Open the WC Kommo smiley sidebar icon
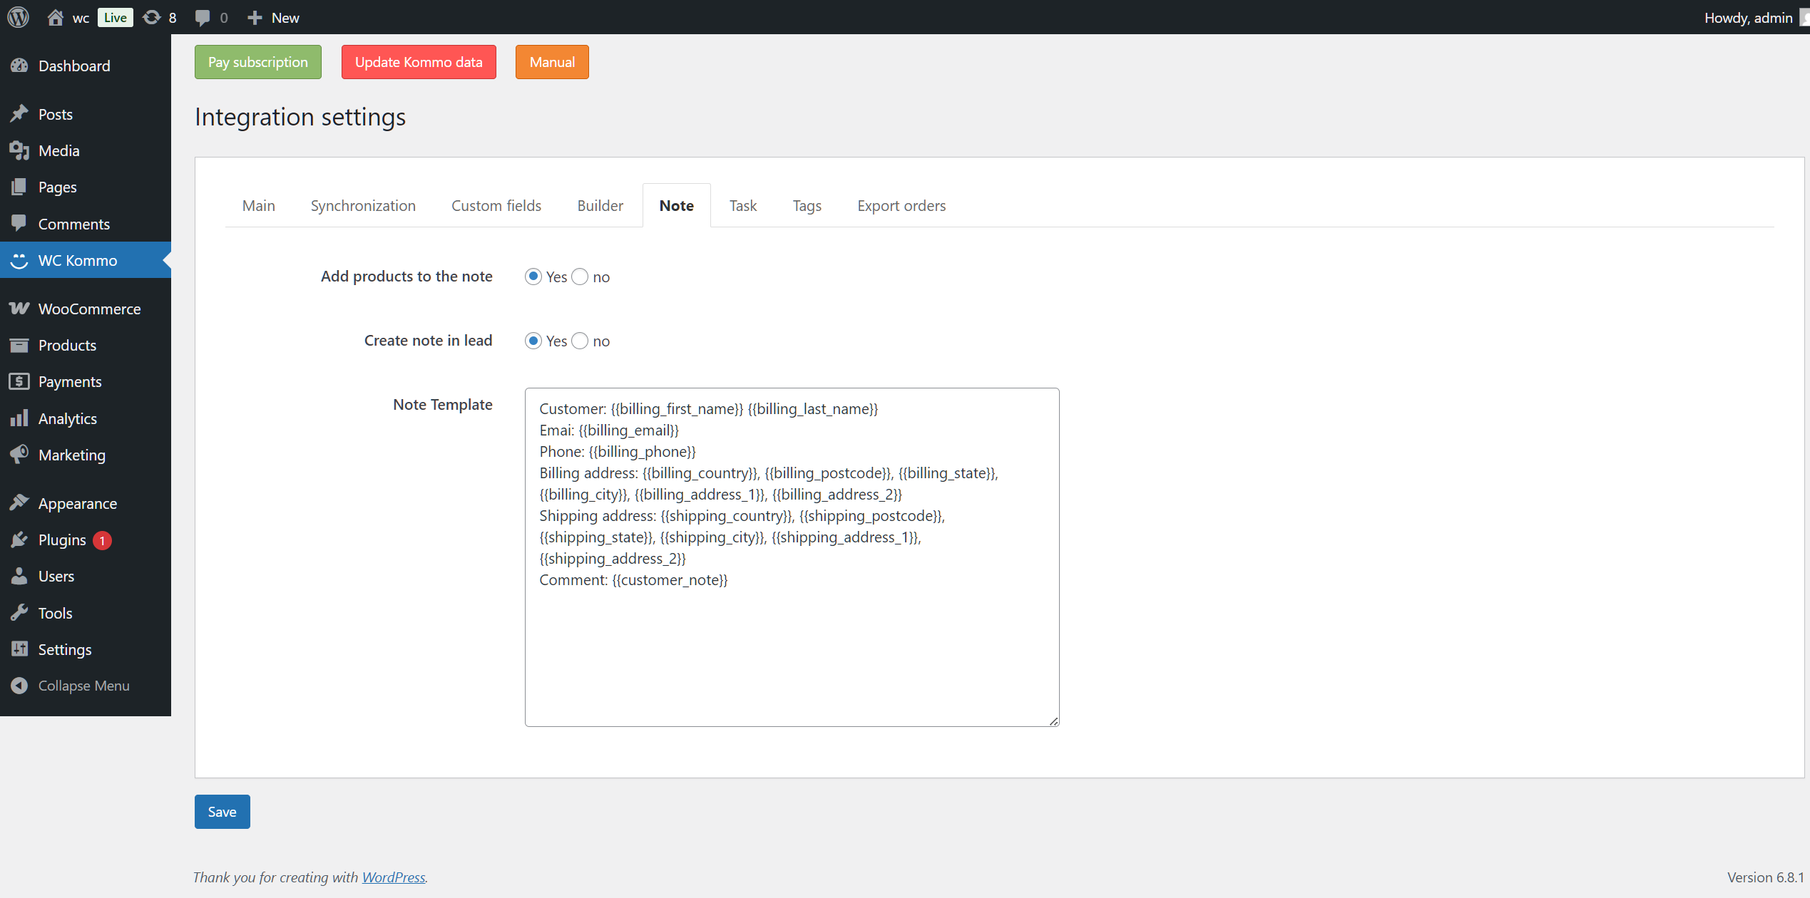 coord(19,260)
